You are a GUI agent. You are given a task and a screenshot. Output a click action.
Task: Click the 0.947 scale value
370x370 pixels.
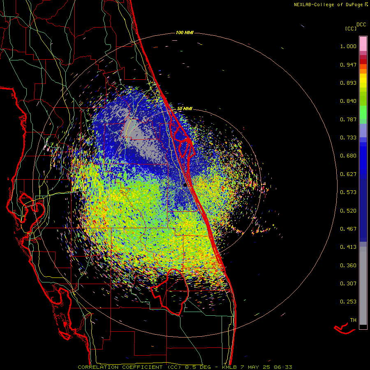[x=348, y=65]
